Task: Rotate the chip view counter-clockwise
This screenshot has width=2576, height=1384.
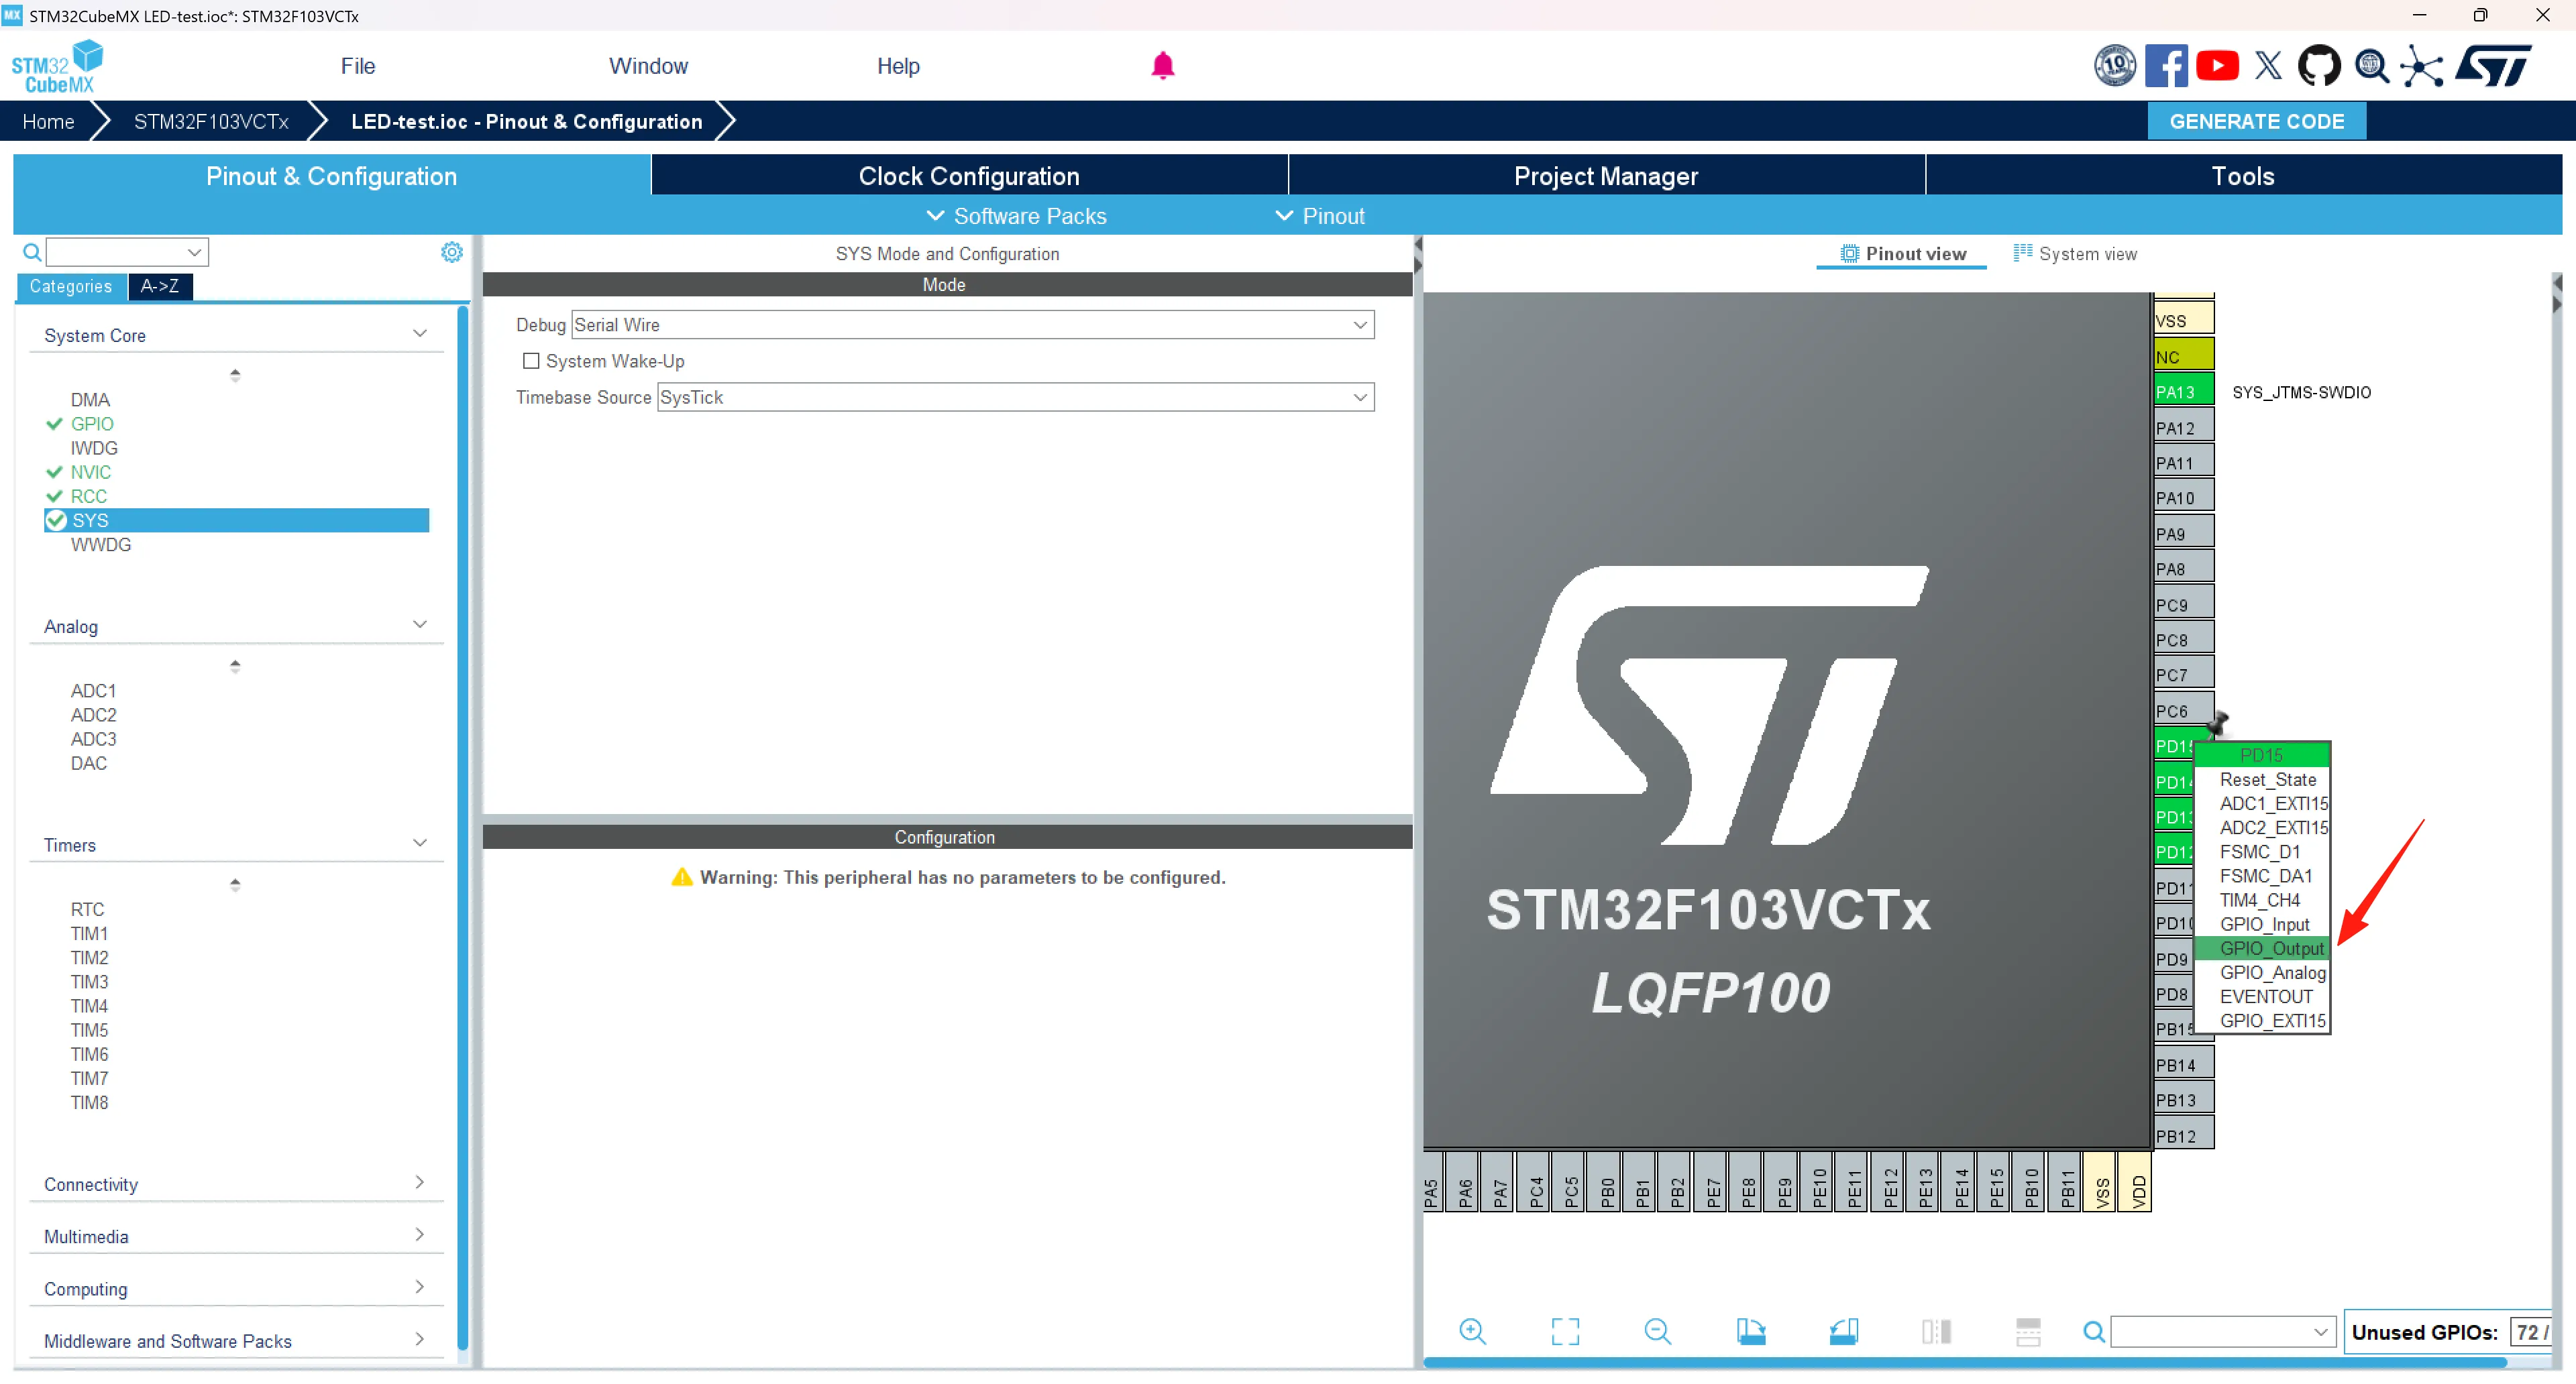Action: [x=1843, y=1331]
